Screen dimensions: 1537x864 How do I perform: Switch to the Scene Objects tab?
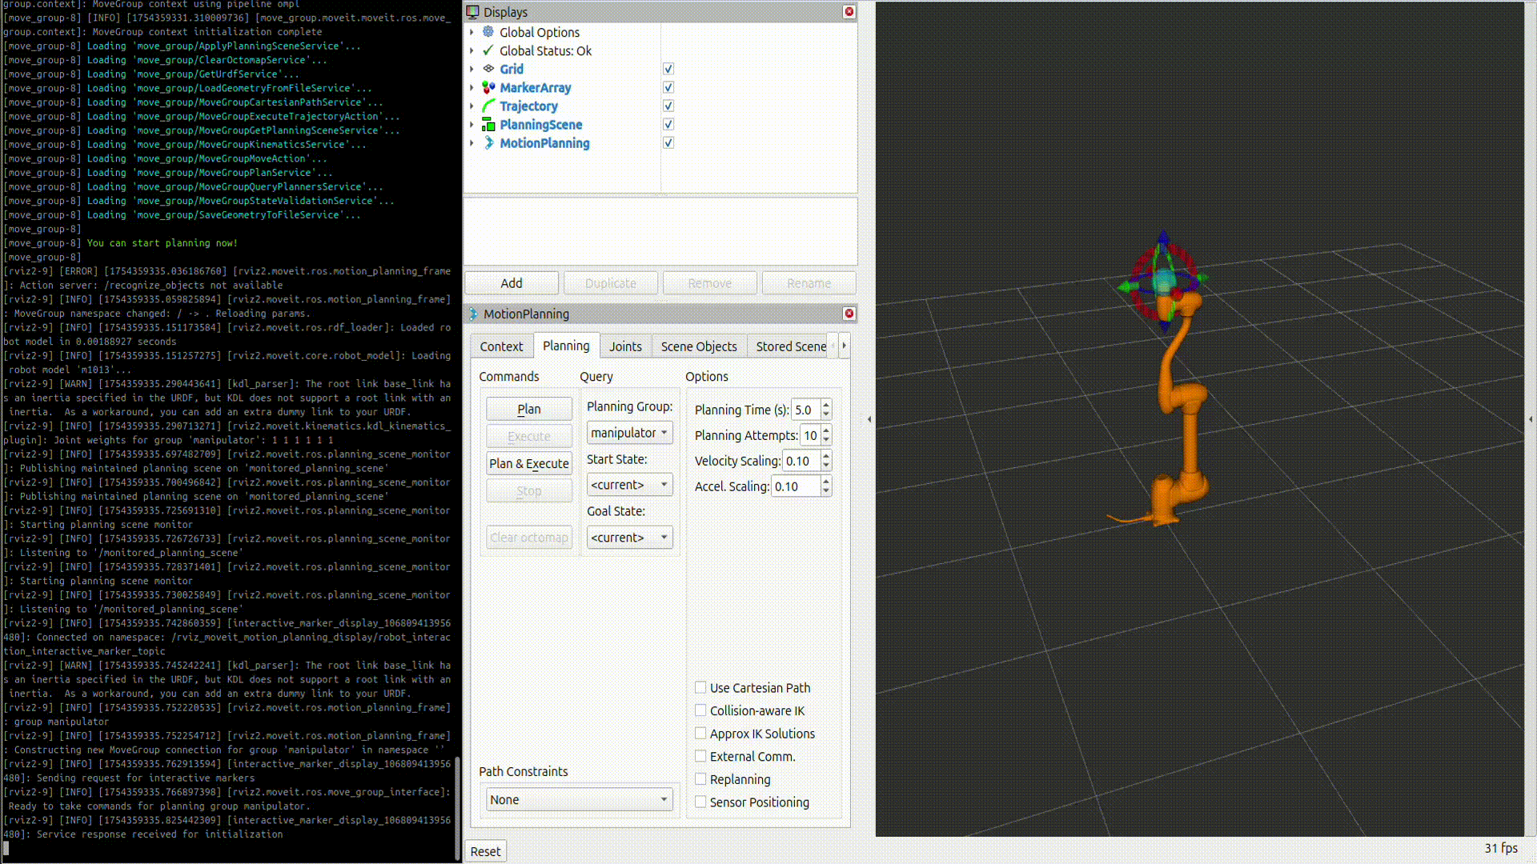pos(699,346)
